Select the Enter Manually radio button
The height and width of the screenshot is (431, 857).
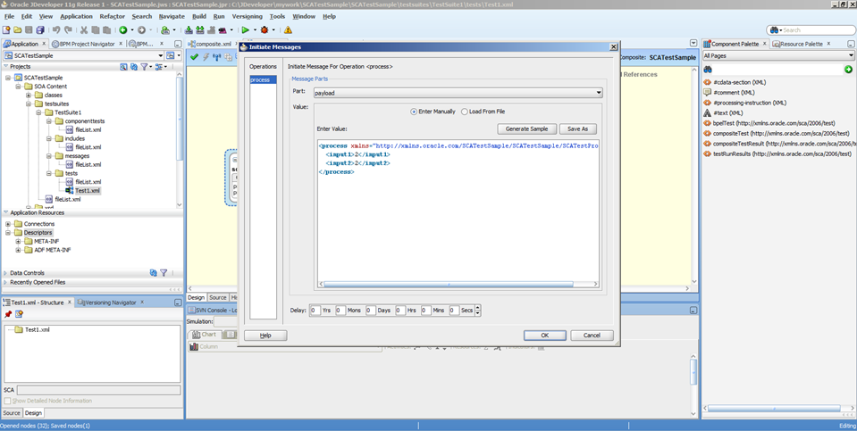414,112
